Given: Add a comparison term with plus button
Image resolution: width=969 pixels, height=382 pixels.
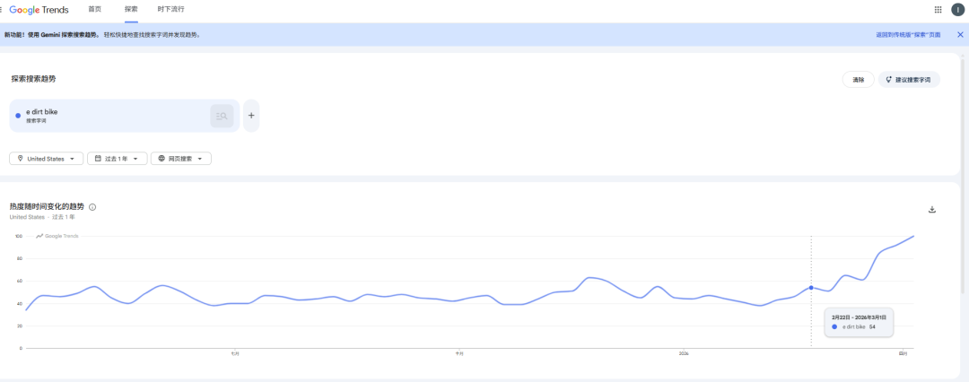Looking at the screenshot, I should 251,116.
